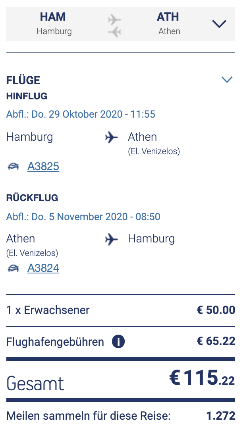Click the return flight airplane icon

coord(112,239)
